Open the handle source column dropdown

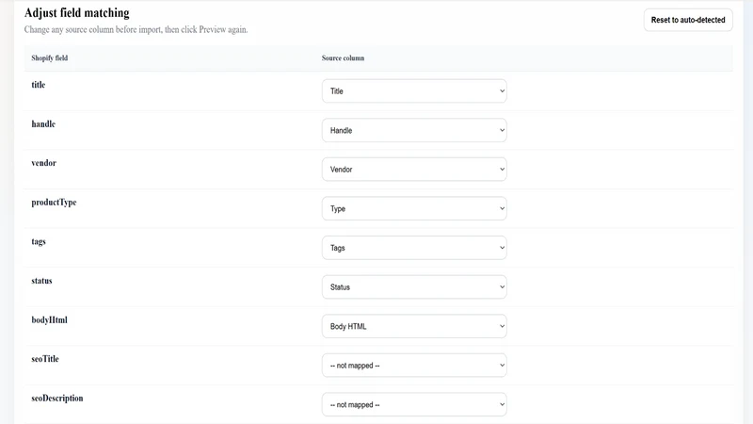pyautogui.click(x=414, y=130)
